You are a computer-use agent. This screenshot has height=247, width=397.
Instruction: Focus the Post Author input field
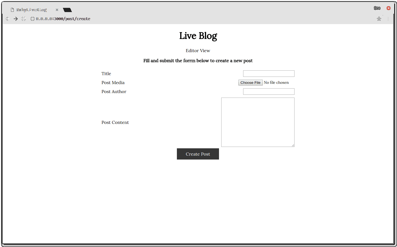coord(268,91)
